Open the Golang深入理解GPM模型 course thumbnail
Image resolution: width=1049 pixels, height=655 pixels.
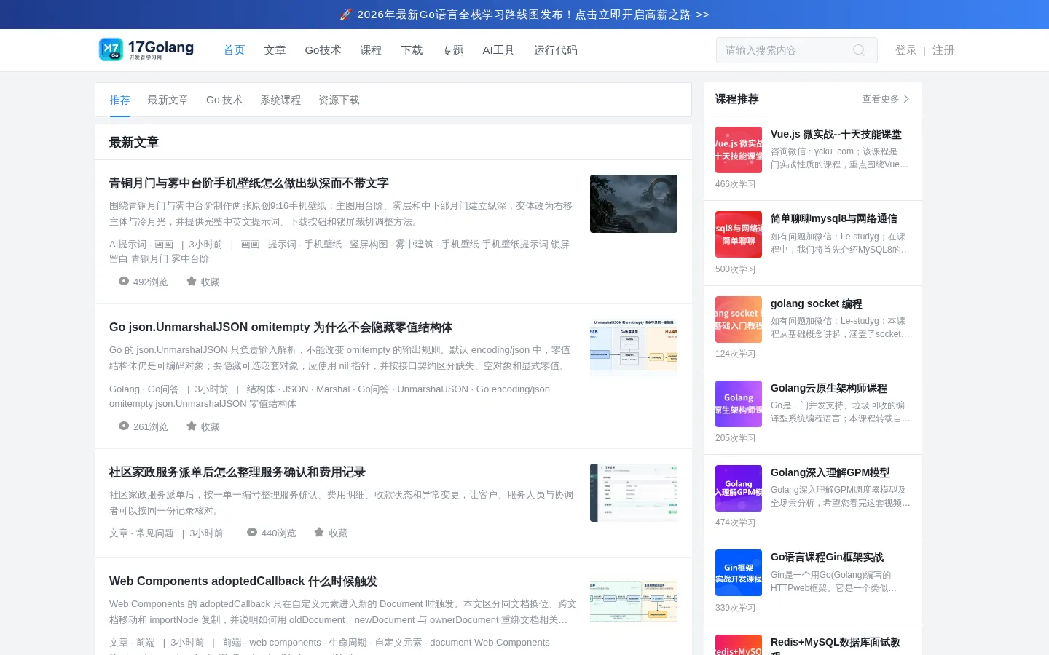pyautogui.click(x=739, y=488)
